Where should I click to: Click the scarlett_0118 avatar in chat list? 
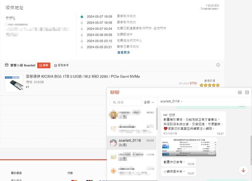pyautogui.click(x=113, y=143)
